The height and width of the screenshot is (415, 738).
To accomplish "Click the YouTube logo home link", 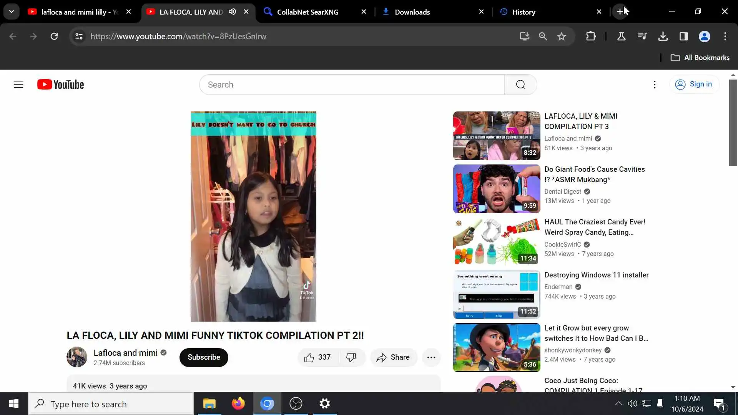I will (x=61, y=85).
